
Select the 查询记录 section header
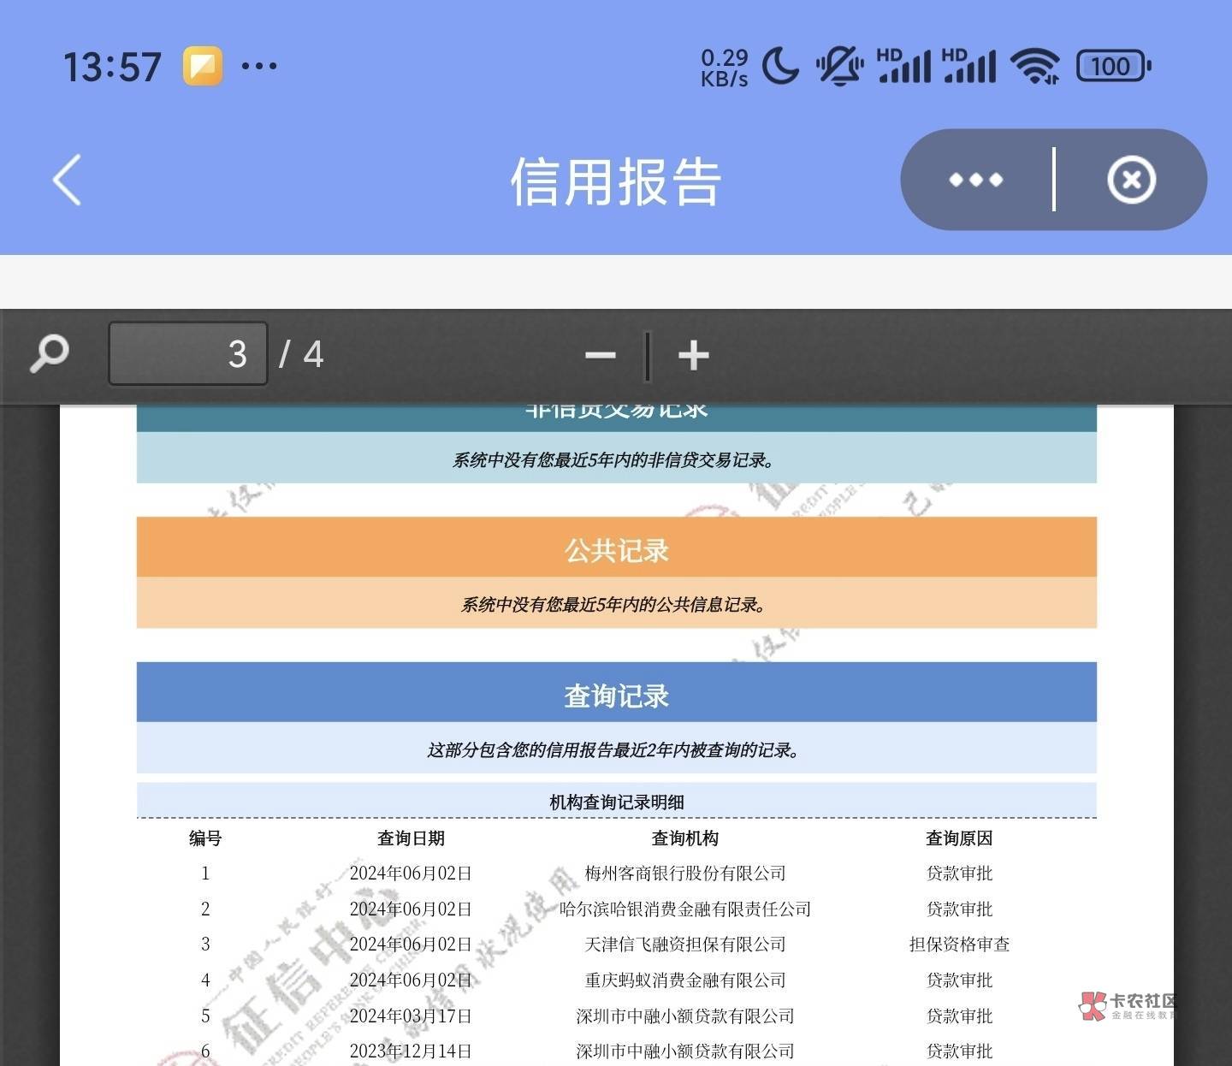coord(616,695)
